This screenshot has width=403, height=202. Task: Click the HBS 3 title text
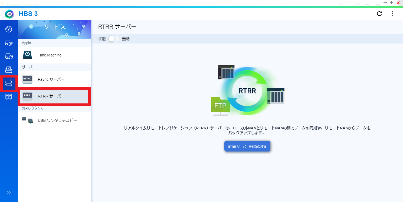click(28, 14)
